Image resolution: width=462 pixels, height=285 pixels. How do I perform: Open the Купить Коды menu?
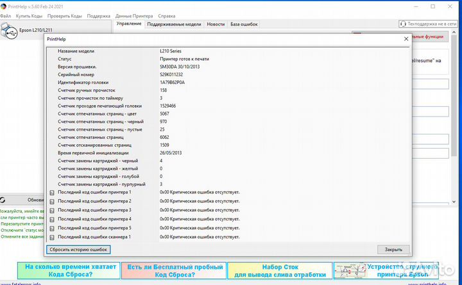click(29, 16)
